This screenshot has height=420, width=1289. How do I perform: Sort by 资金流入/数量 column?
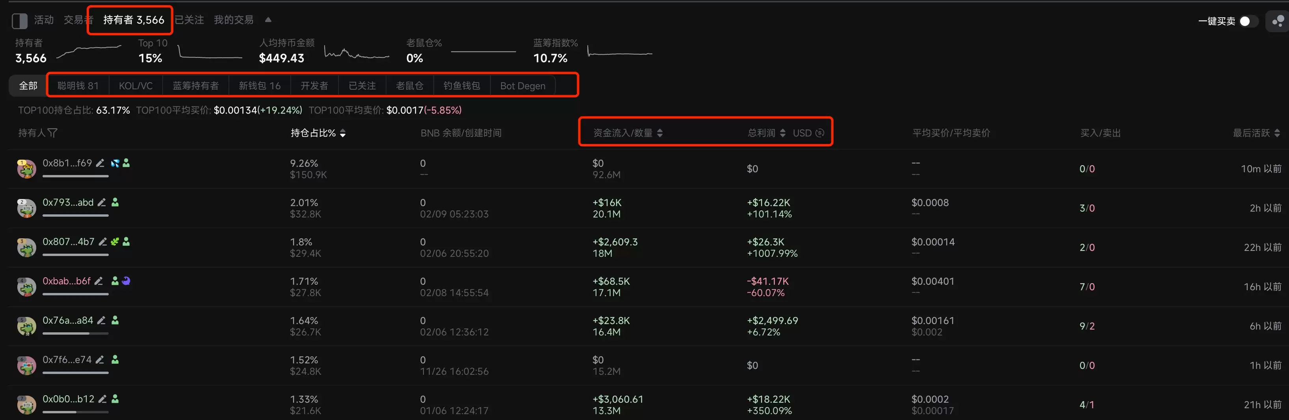coord(661,133)
